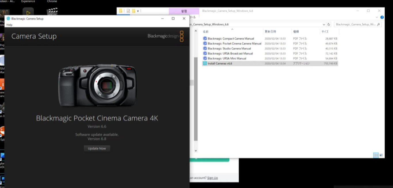The height and width of the screenshot is (188, 393).
Task: Switch to the 管理 ribbon tab
Action: pos(184,11)
